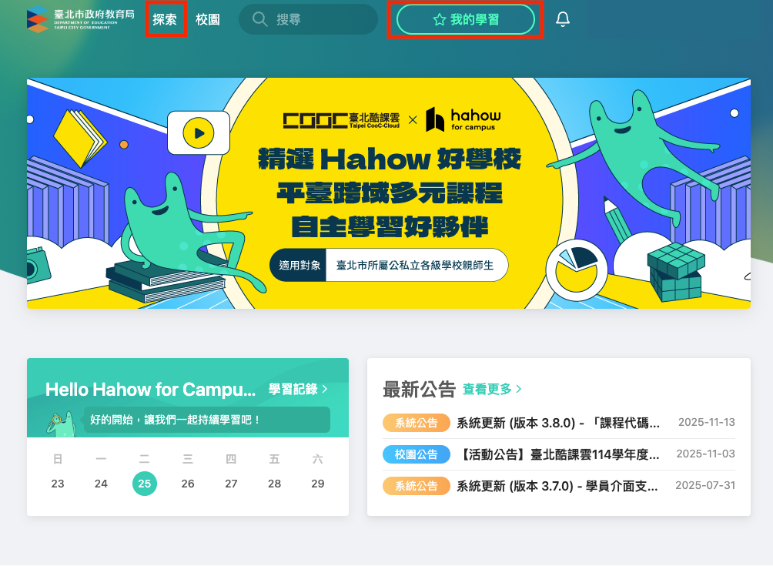The width and height of the screenshot is (773, 566).
Task: Open 系統更新 版本 3.7.0 announcement
Action: point(558,486)
